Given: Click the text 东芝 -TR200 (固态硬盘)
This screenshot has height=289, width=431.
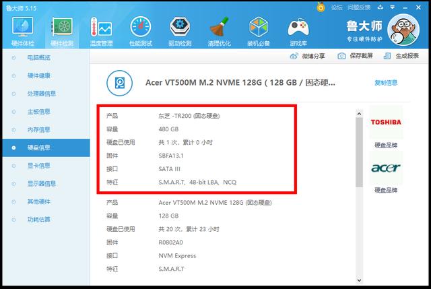Looking at the screenshot, I should tap(189, 116).
